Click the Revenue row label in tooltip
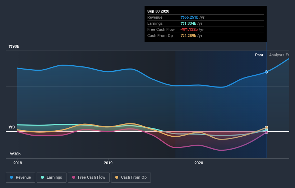295x188 pixels. click(x=155, y=17)
